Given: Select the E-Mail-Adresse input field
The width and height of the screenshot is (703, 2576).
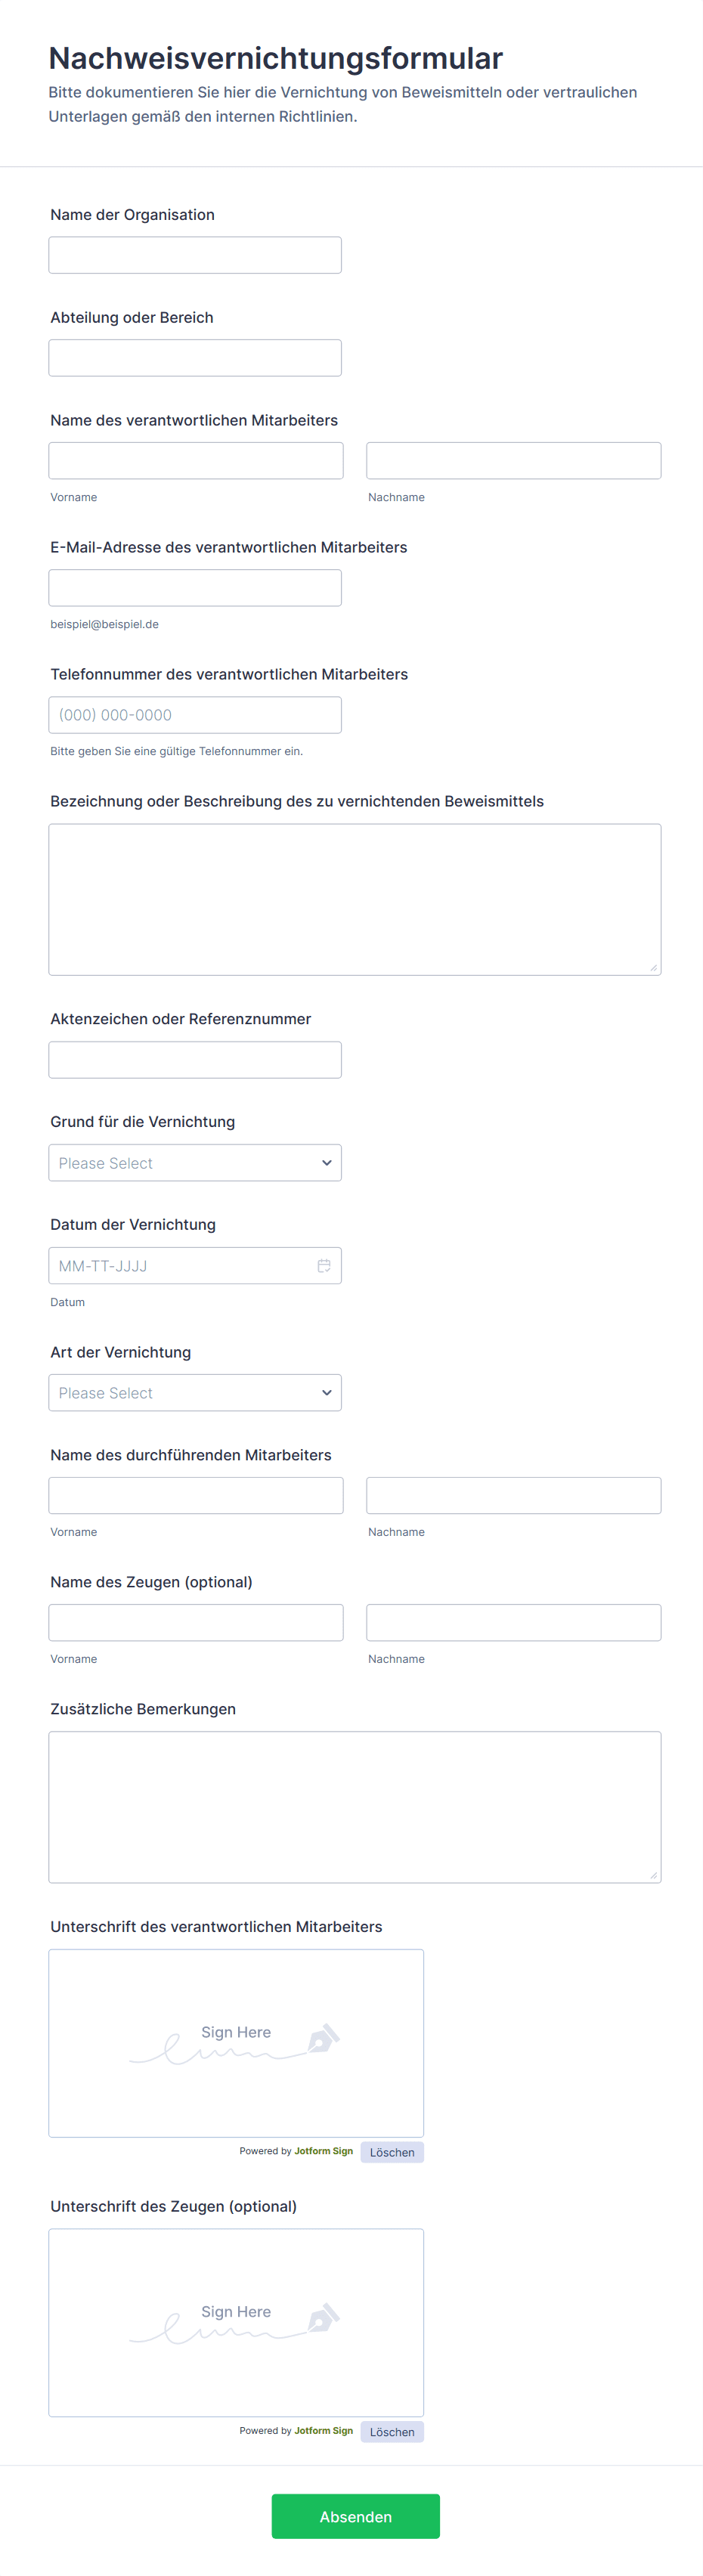Looking at the screenshot, I should (195, 588).
